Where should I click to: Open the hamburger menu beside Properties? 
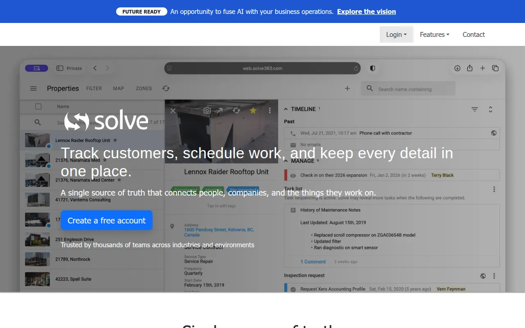pos(34,88)
